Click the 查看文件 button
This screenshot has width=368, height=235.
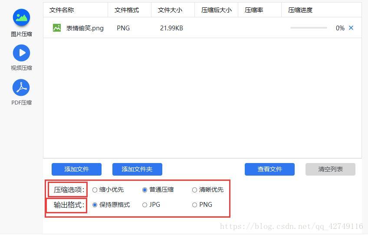click(x=269, y=170)
